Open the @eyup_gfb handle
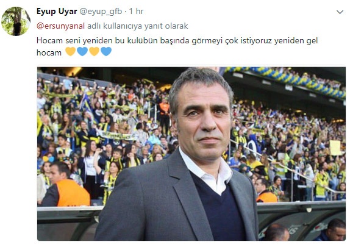350x247 pixels. click(101, 12)
